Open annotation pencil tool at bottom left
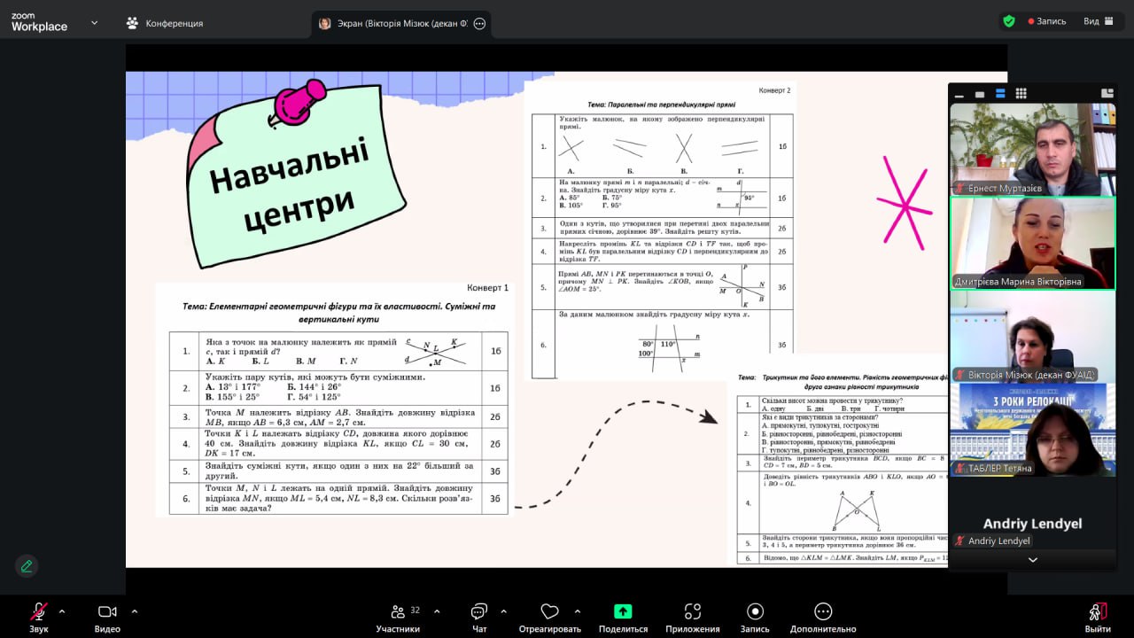This screenshot has width=1134, height=638. (x=27, y=565)
